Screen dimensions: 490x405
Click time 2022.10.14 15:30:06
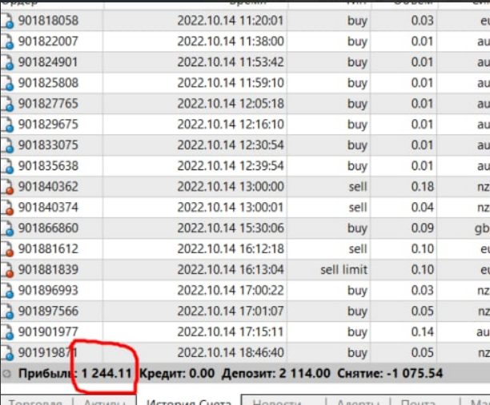tap(231, 228)
